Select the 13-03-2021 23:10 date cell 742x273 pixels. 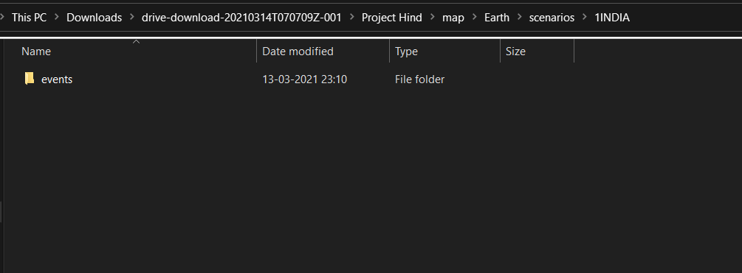pos(305,79)
